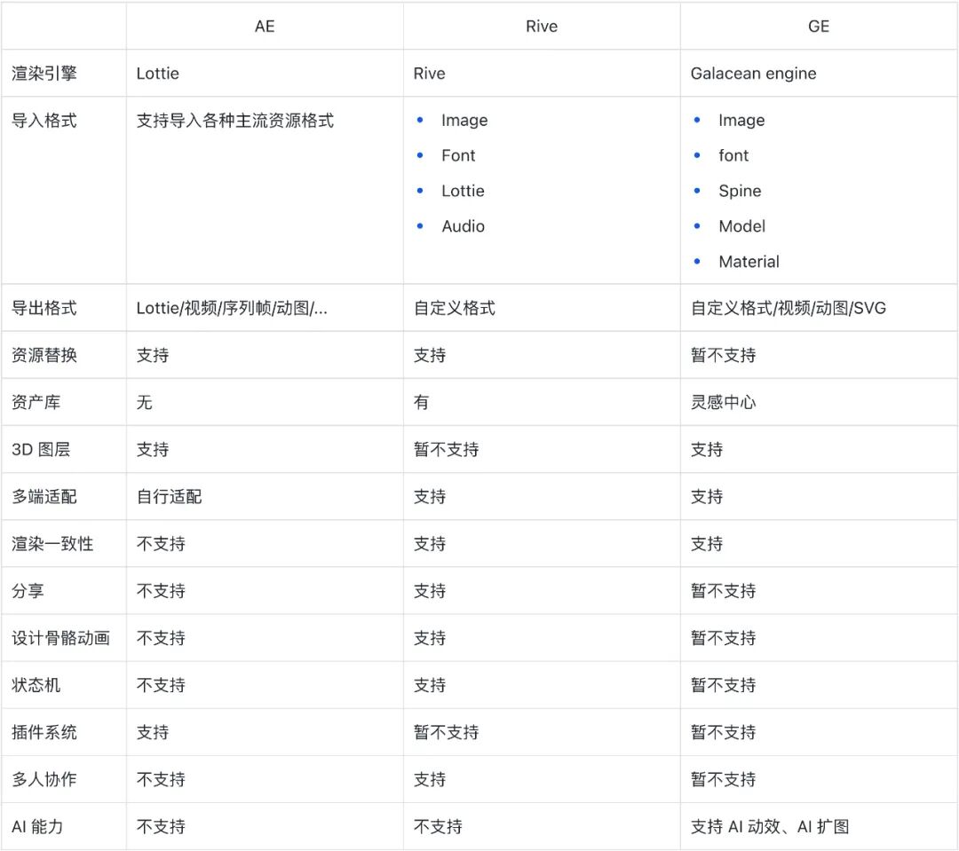Select the "Audio" bullet item
The image size is (959, 851).
[463, 226]
